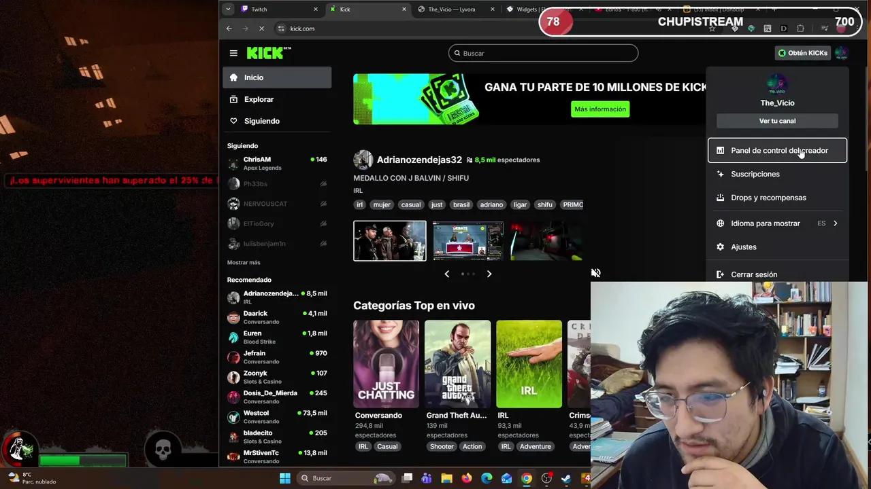Click the house icon beside Inicio
This screenshot has height=489, width=871.
(233, 77)
